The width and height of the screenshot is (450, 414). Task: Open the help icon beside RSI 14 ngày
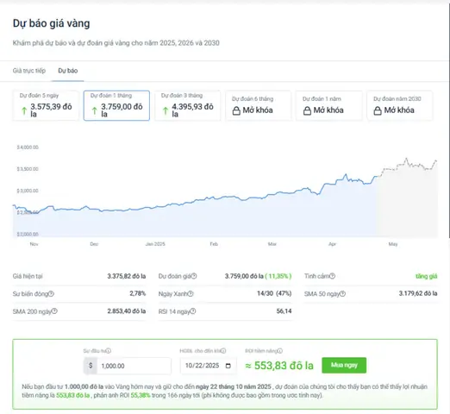click(193, 311)
